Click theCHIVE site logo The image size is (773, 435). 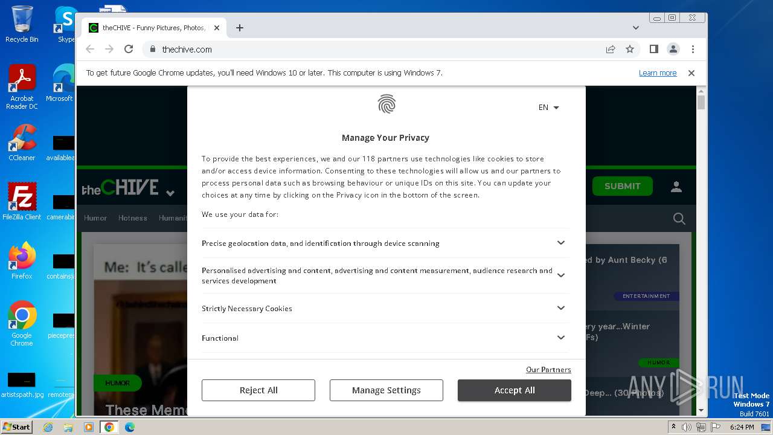[x=120, y=188]
